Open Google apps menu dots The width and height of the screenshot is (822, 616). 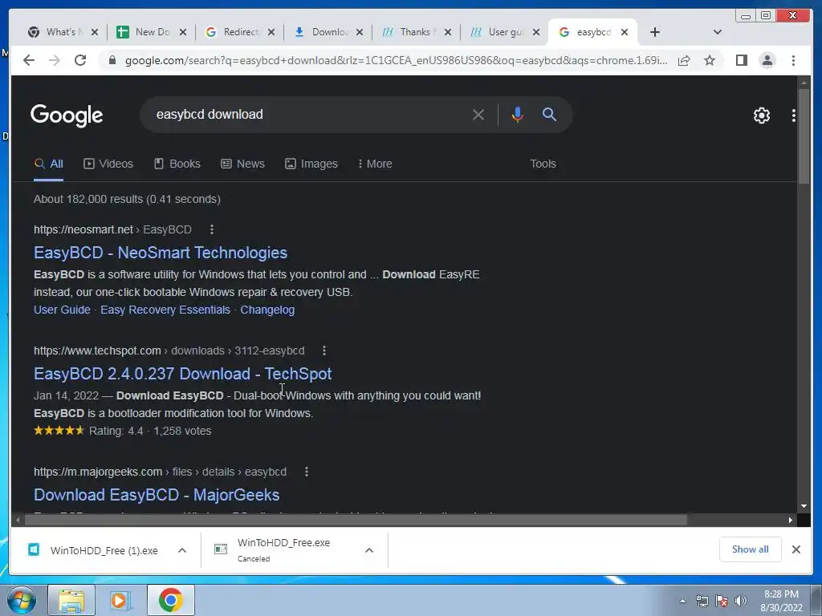pos(794,115)
